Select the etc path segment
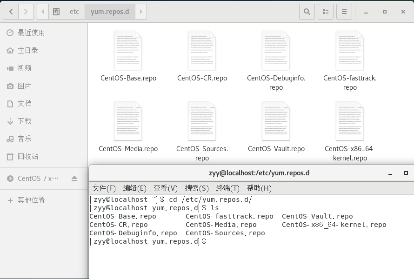Image resolution: width=414 pixels, height=279 pixels. pyautogui.click(x=74, y=12)
